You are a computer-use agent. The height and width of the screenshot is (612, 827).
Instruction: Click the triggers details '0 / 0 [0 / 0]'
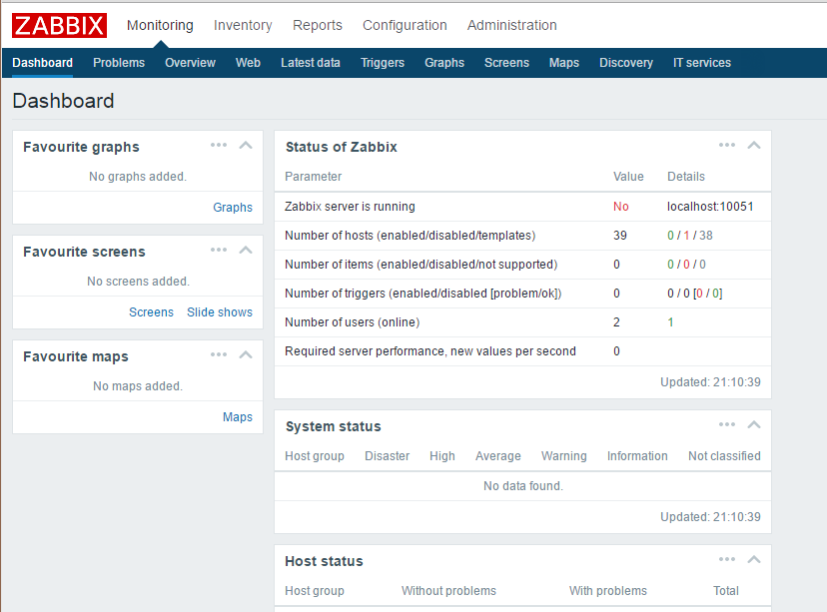coord(694,294)
